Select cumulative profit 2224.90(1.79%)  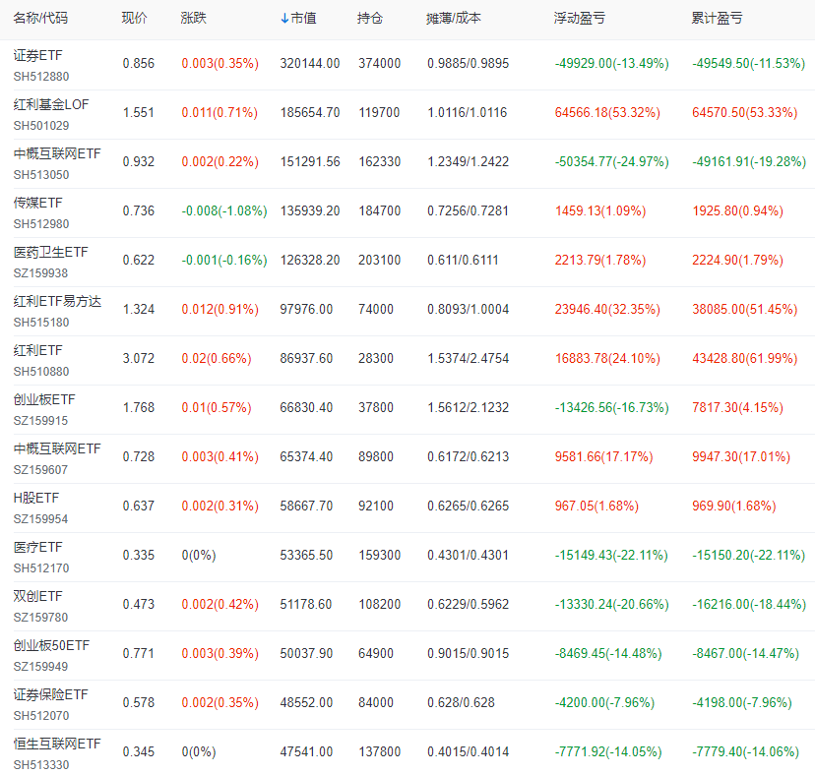(737, 261)
